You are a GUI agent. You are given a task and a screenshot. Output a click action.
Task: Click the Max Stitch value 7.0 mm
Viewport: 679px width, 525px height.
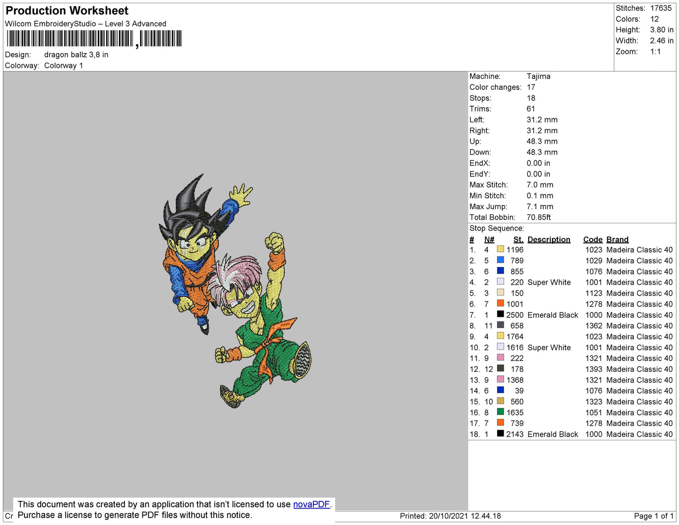pyautogui.click(x=540, y=185)
